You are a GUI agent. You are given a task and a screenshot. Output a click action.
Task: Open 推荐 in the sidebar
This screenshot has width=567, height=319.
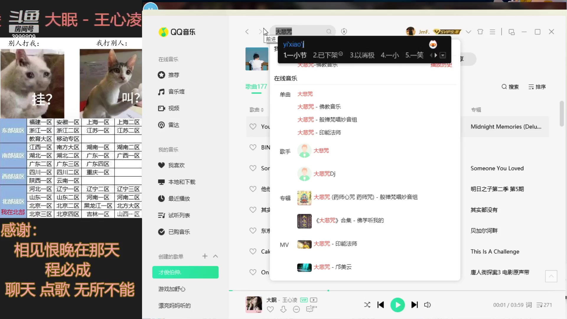tap(169, 75)
